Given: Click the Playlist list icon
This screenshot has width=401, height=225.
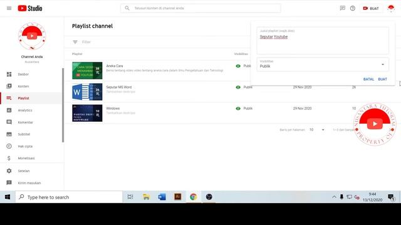Looking at the screenshot, I should pos(9,98).
